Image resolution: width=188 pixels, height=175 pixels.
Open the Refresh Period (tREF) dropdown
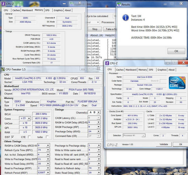48,173
